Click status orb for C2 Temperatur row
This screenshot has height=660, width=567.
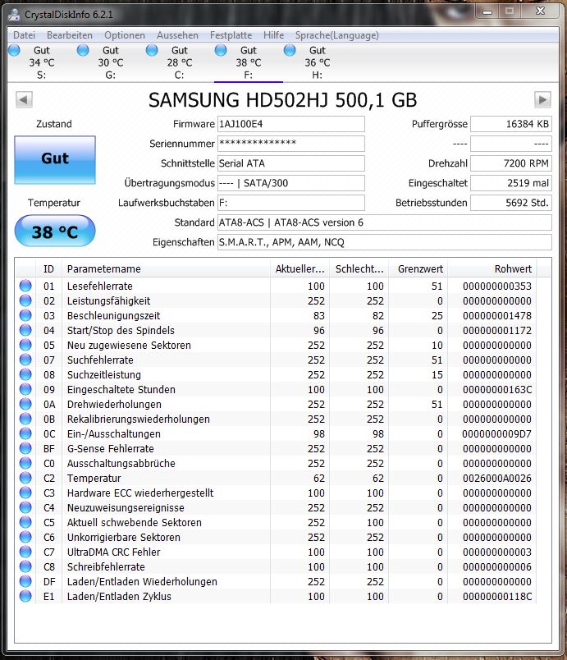(25, 478)
